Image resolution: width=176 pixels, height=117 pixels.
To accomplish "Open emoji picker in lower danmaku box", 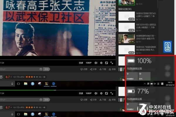I will tap(41, 100).
